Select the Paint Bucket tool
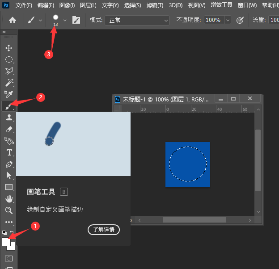The height and width of the screenshot is (269, 279). [x=9, y=141]
